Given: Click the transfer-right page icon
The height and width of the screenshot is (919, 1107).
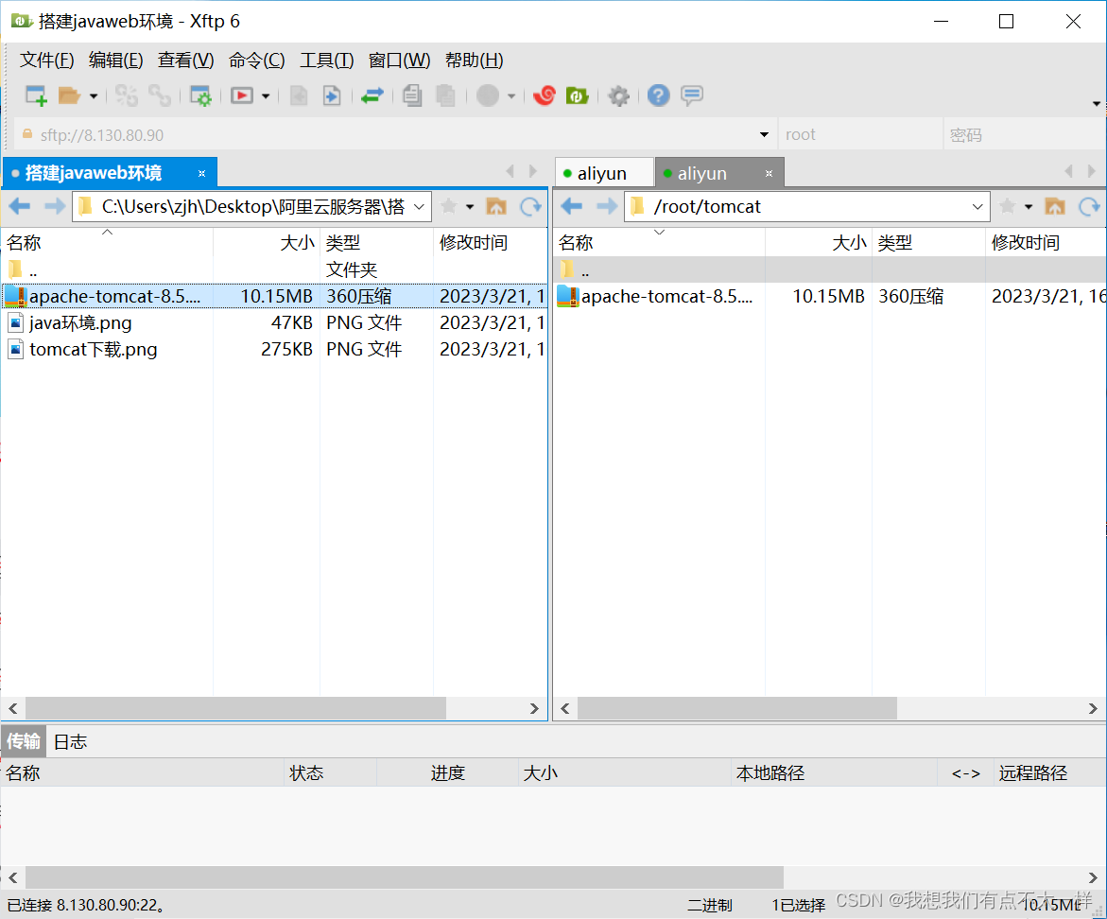Looking at the screenshot, I should pos(332,95).
